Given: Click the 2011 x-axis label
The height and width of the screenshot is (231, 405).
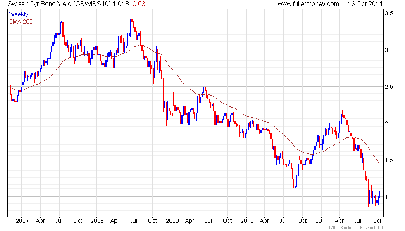Looking at the screenshot, I should pos(322,221).
